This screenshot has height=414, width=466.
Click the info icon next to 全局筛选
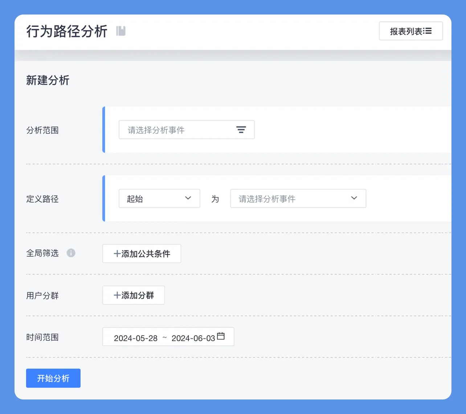[71, 253]
